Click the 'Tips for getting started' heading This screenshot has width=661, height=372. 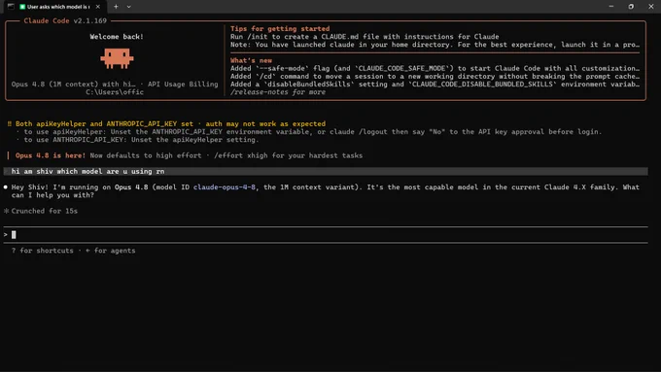click(280, 28)
